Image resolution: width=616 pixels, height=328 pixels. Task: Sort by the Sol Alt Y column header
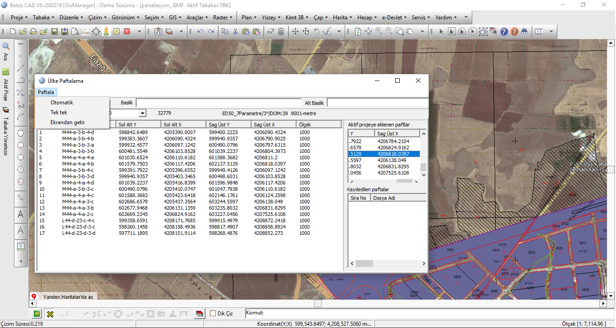(x=138, y=125)
